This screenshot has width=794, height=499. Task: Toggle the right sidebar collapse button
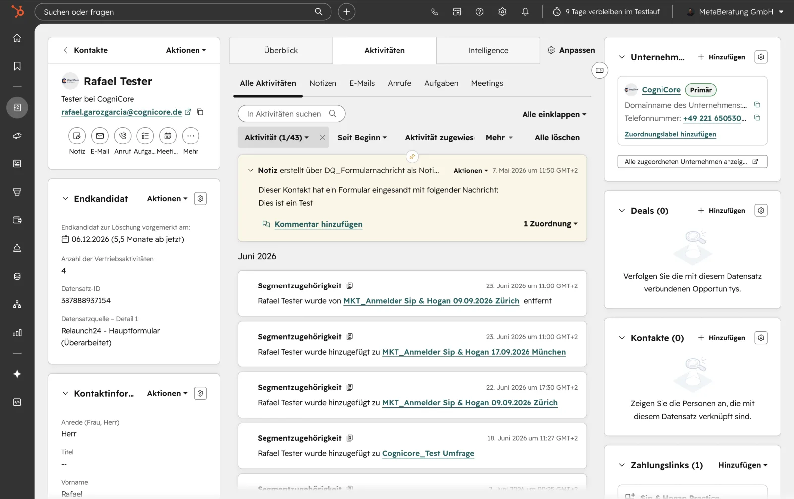click(599, 71)
